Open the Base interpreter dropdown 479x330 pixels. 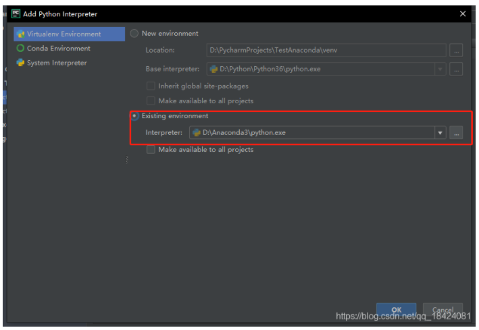(x=440, y=69)
